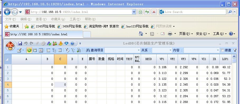
Task: Click the edit table pencil icon
Action: click(x=19, y=50)
